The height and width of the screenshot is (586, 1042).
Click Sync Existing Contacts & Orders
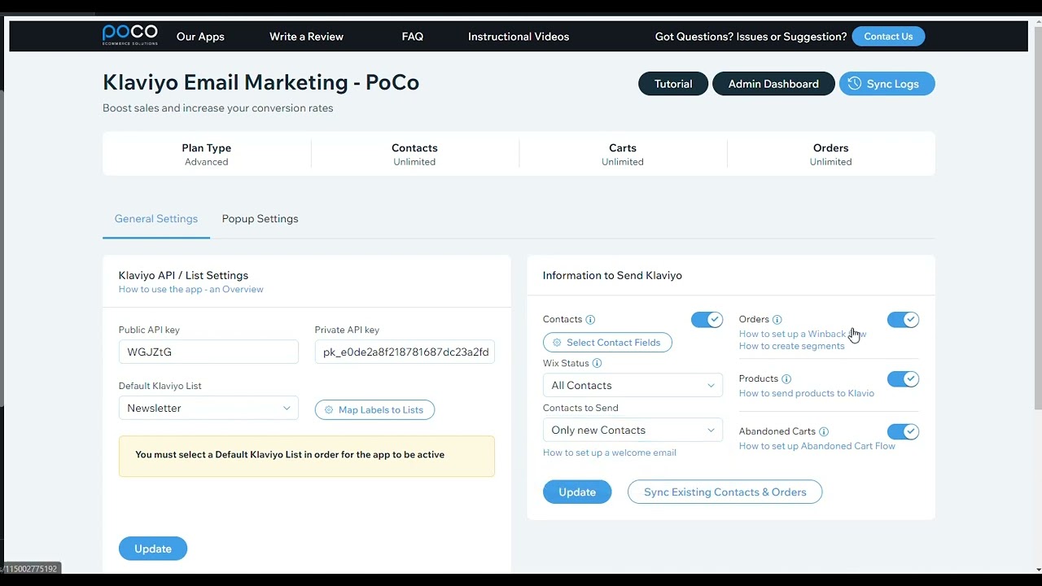click(x=725, y=492)
